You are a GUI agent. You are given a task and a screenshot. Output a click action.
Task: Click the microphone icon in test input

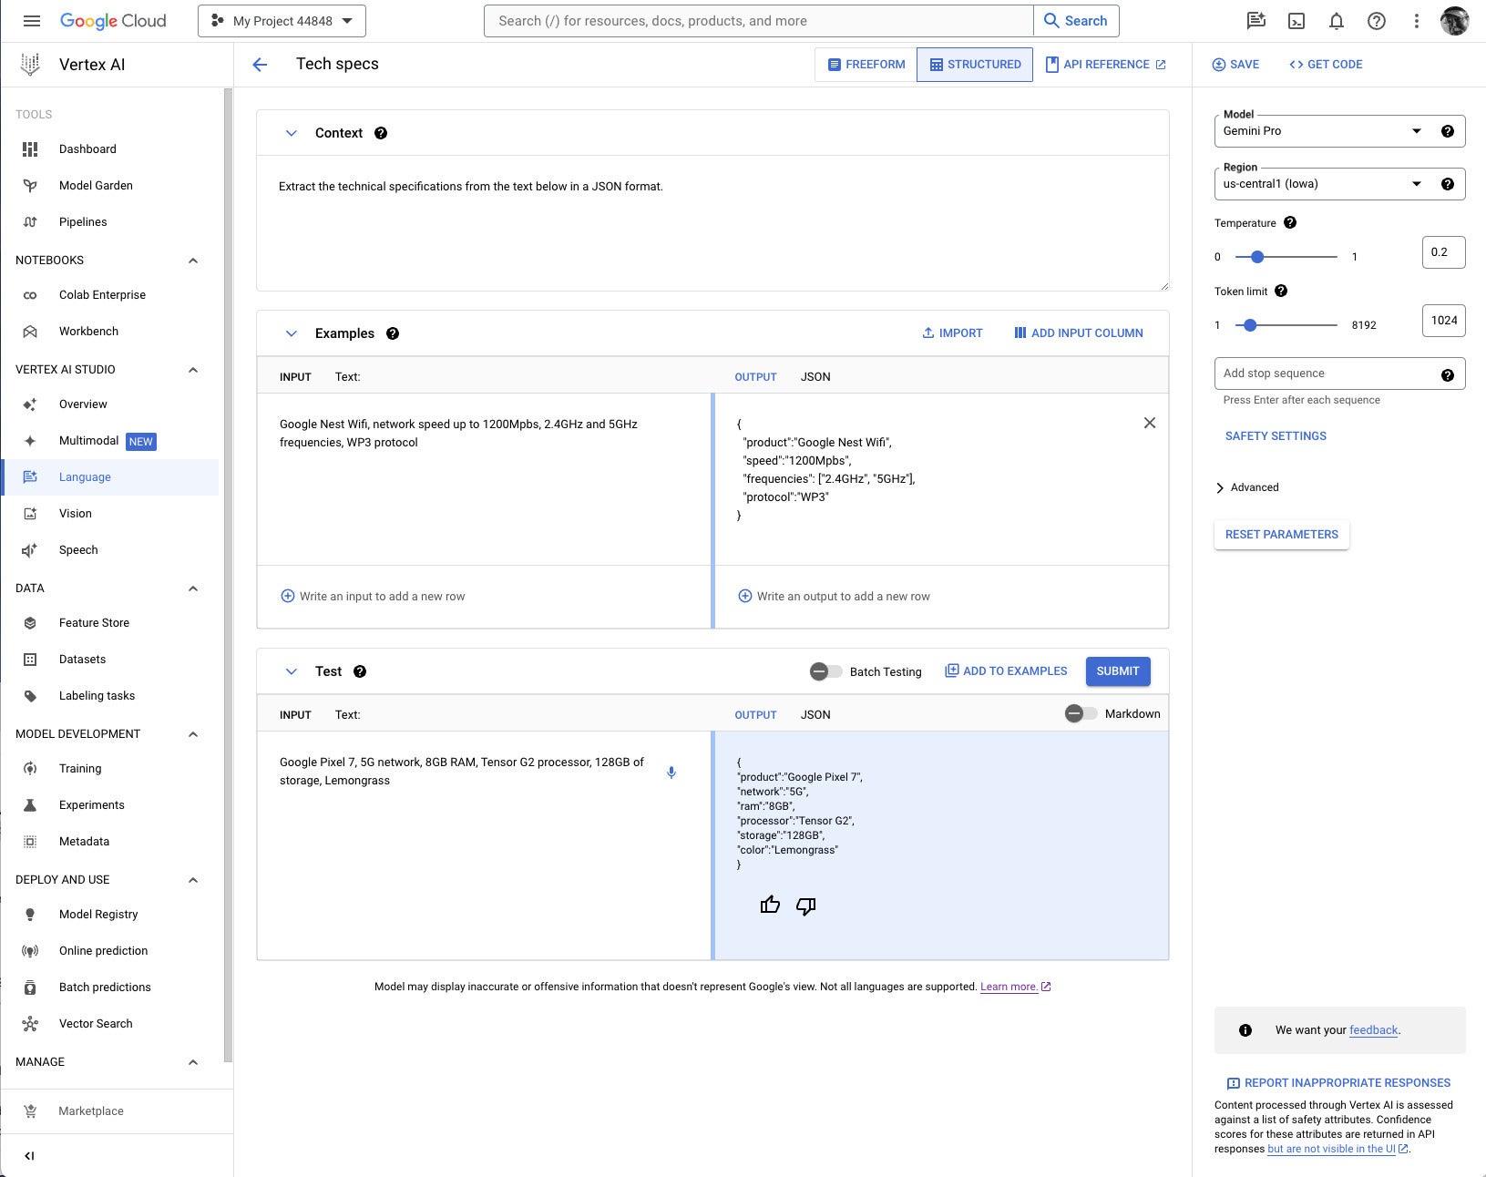click(x=671, y=773)
